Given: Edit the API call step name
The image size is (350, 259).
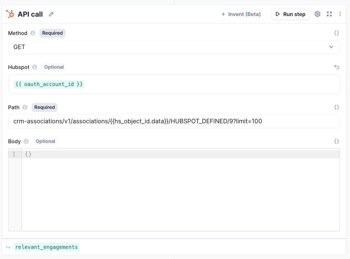Looking at the screenshot, I should (51, 14).
